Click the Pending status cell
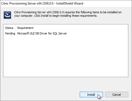 10,33
